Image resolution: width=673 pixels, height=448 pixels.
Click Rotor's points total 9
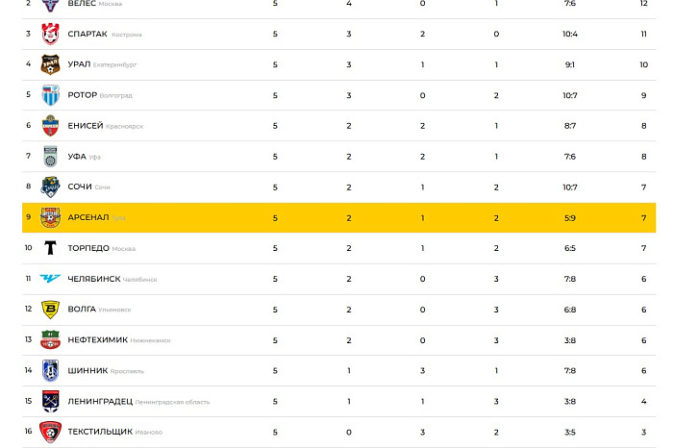click(644, 95)
